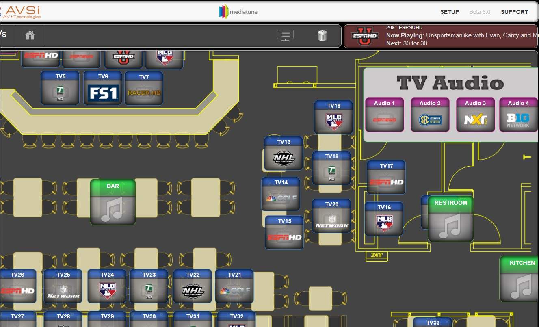Click the TV28 tile
The image size is (539, 327).
point(63,319)
